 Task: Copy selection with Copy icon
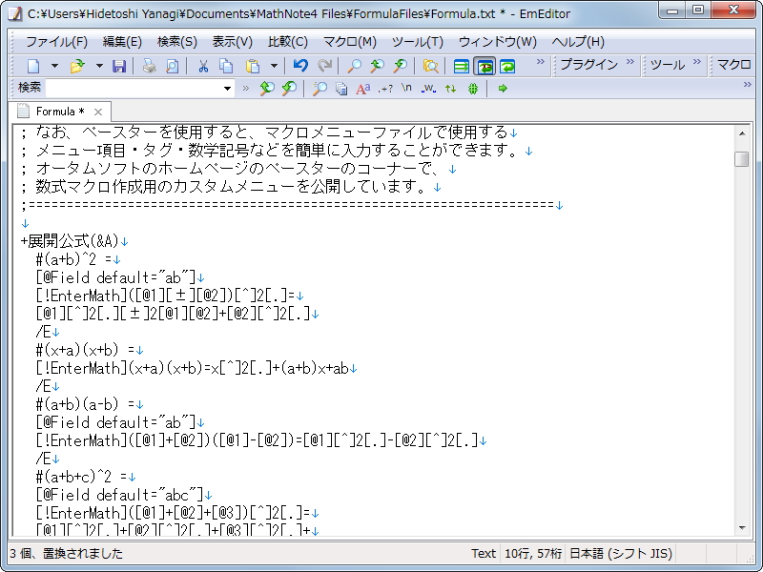(x=226, y=66)
